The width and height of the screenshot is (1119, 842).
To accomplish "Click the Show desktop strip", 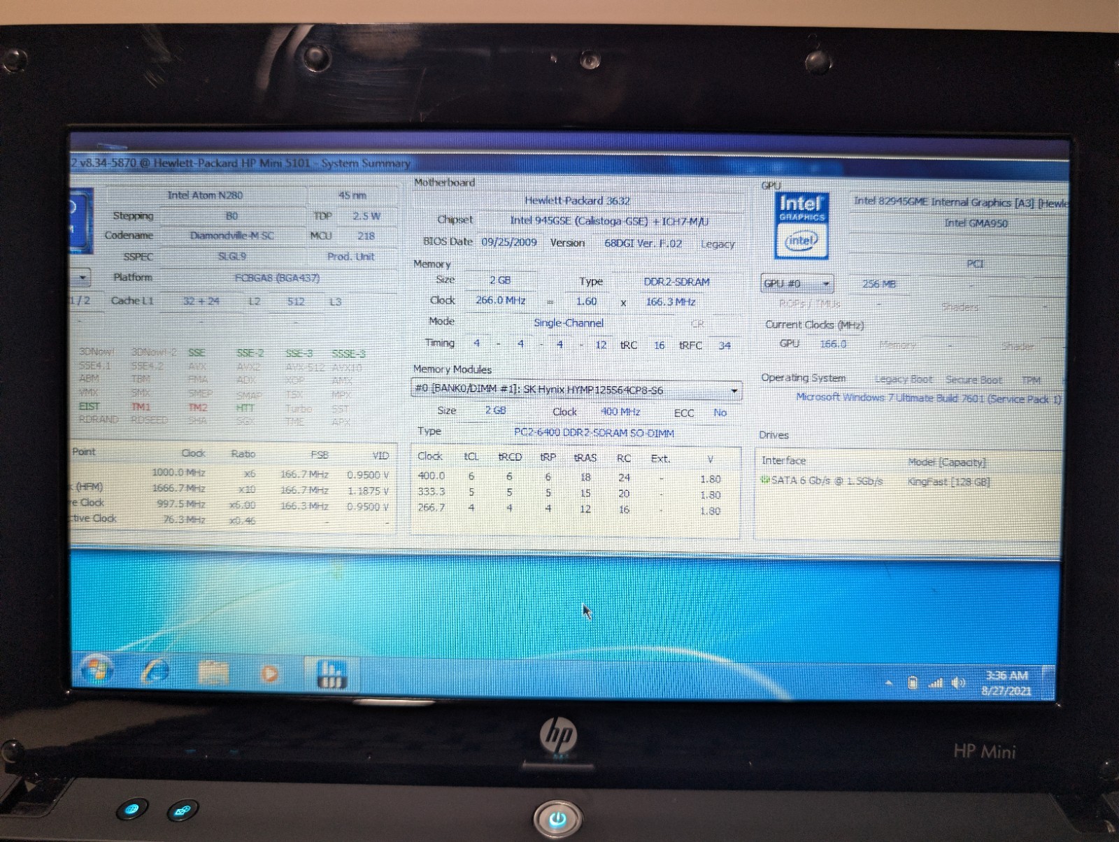I will pos(1048,683).
